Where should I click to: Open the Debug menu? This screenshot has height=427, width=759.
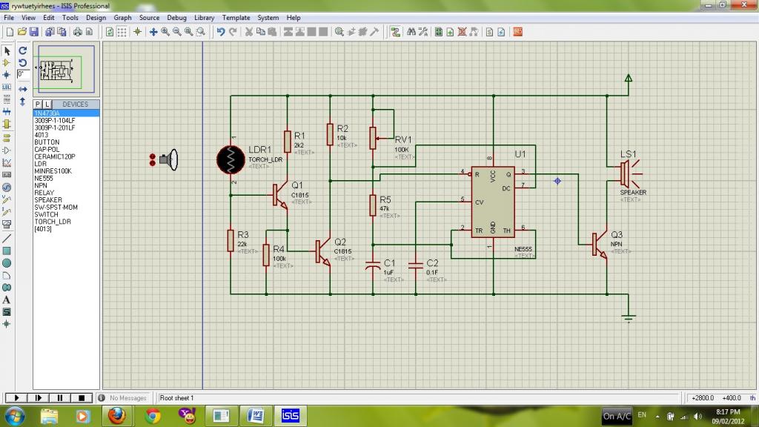tap(176, 18)
